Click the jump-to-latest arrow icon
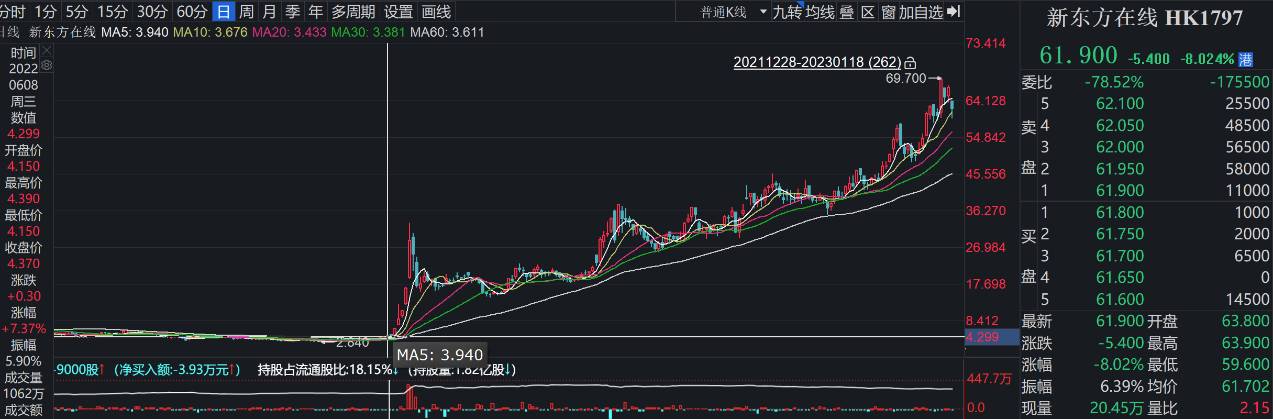Image resolution: width=1273 pixels, height=419 pixels. point(954,12)
